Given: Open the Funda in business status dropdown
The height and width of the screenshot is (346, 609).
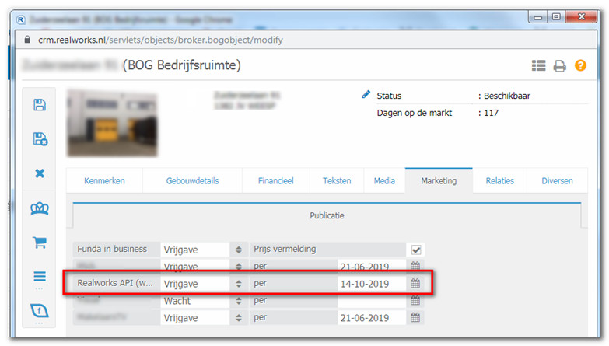Looking at the screenshot, I should [204, 250].
